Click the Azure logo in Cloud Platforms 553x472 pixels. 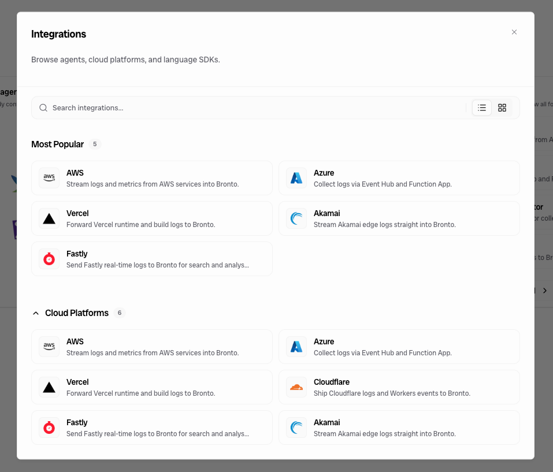coord(296,347)
